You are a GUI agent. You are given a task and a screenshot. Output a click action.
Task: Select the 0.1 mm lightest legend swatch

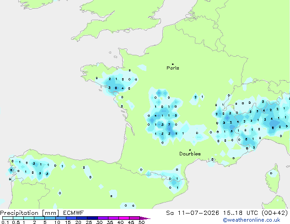[8, 218]
